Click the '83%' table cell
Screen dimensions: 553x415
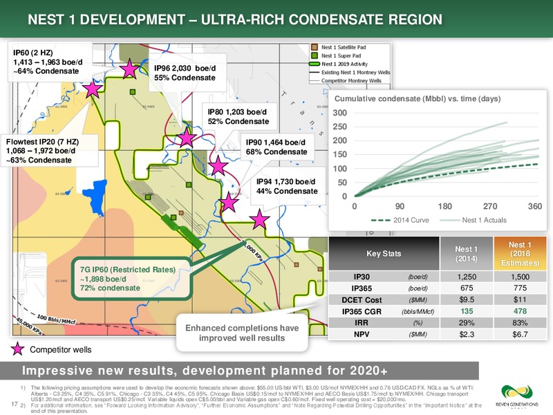pyautogui.click(x=521, y=322)
